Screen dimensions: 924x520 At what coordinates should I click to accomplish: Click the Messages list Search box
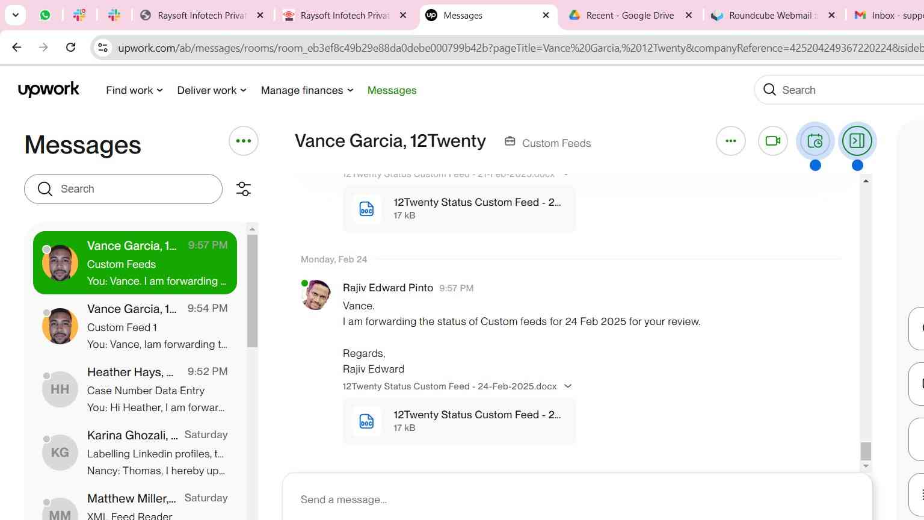(123, 189)
